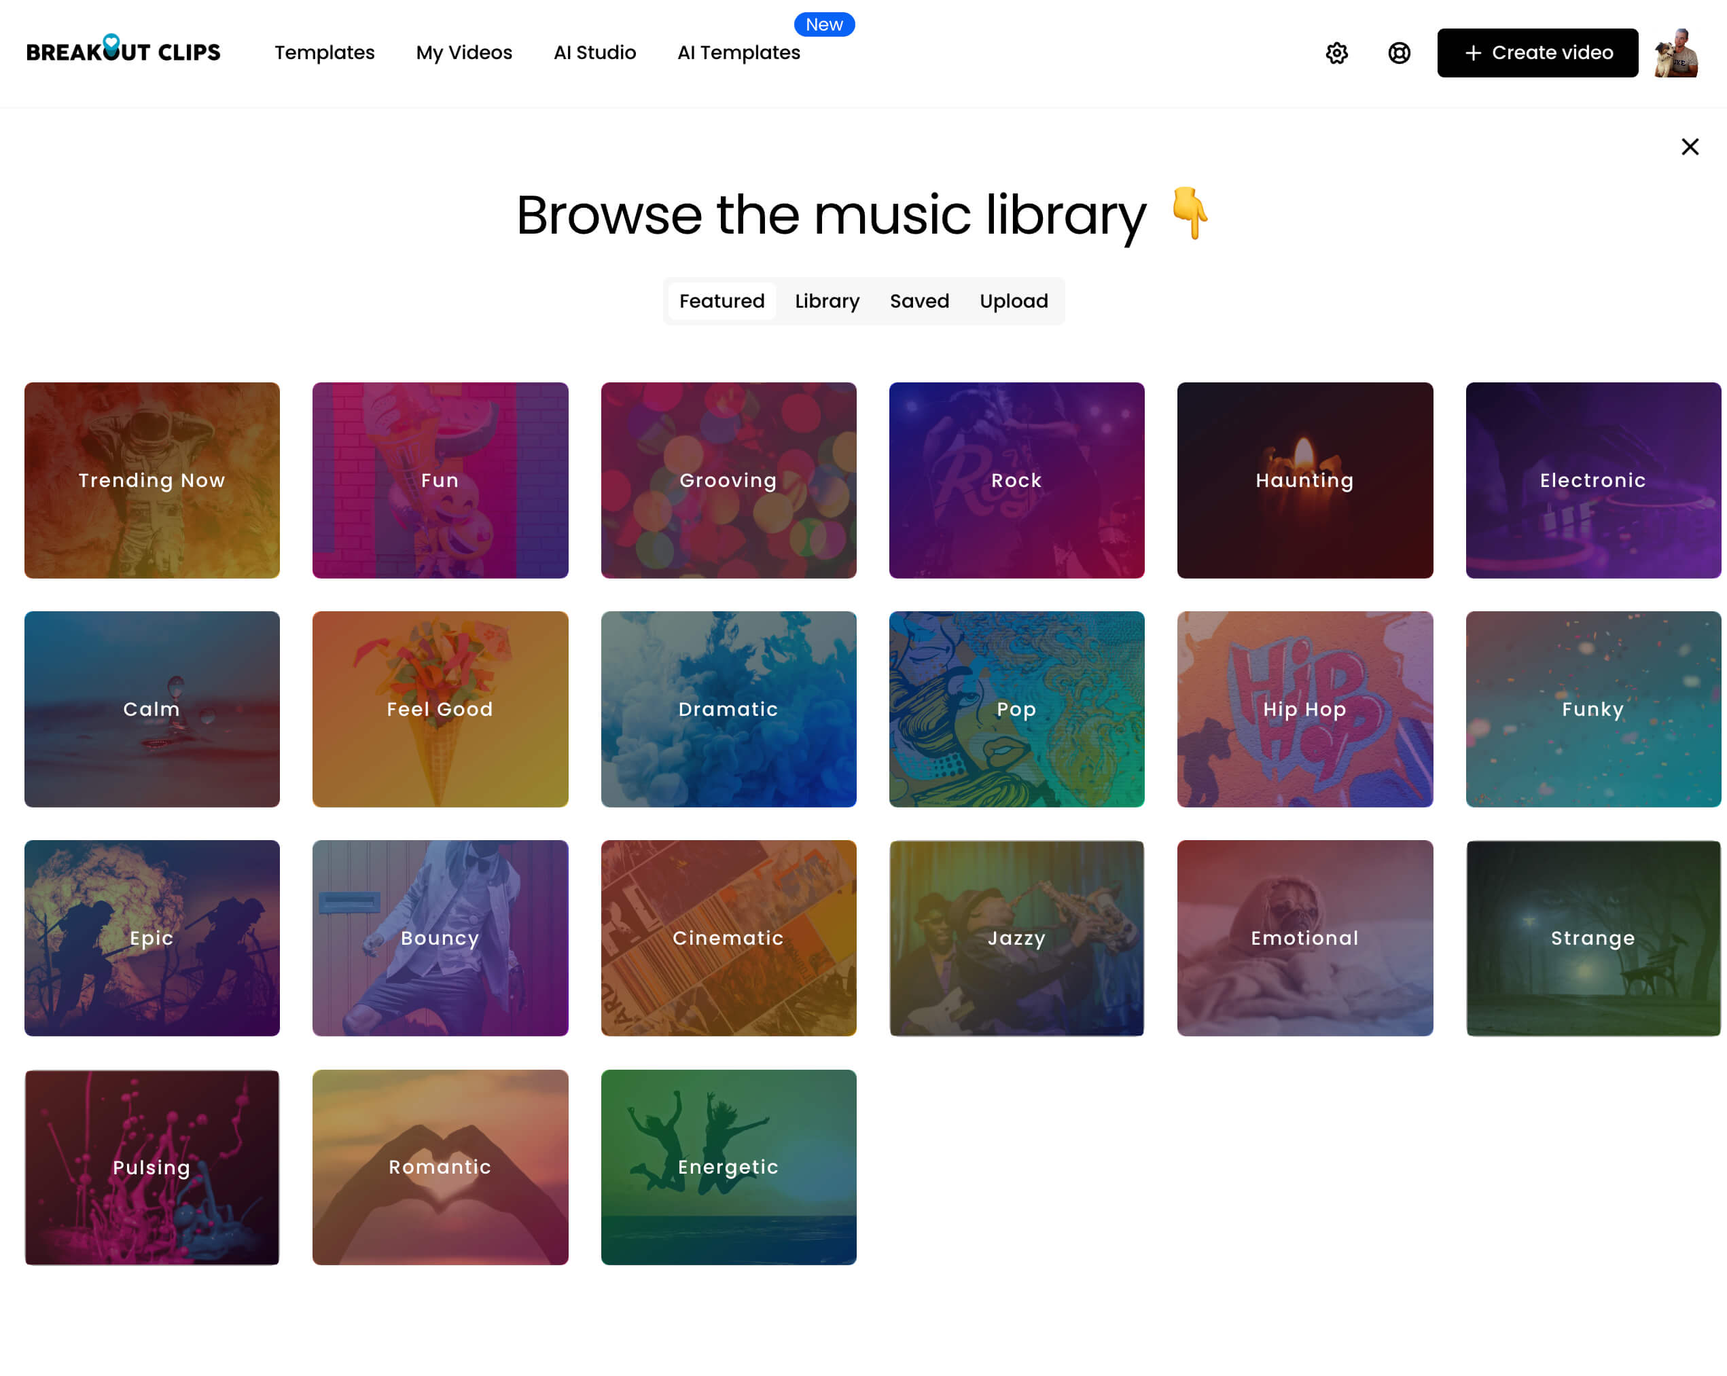Viewport: 1727px width, 1376px height.
Task: Click the Create video button
Action: [1536, 53]
